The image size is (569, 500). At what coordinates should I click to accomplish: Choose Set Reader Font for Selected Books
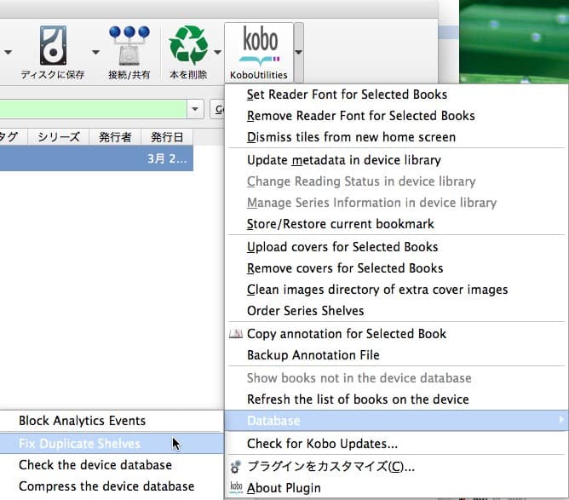347,95
